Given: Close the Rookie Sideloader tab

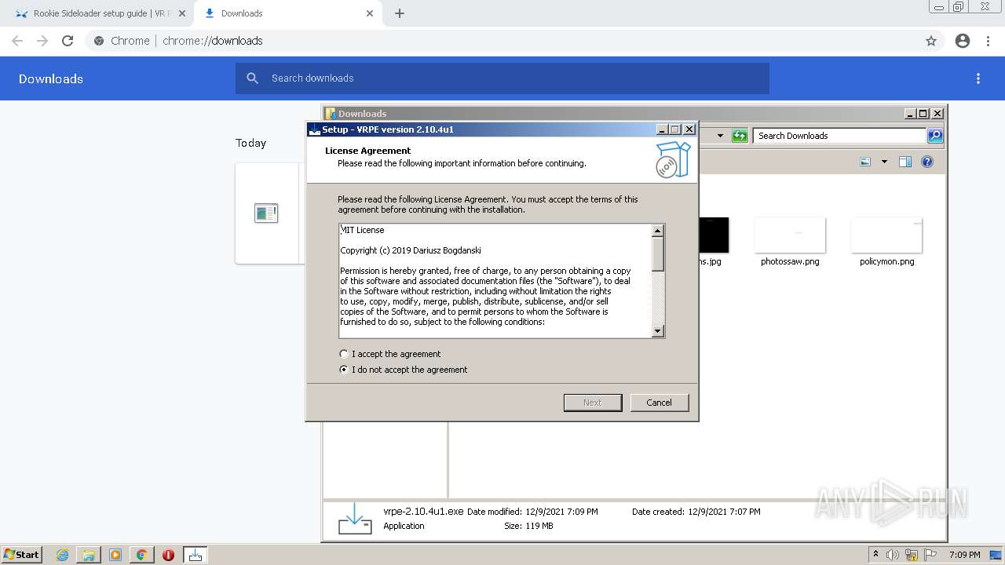Looking at the screenshot, I should tap(182, 13).
